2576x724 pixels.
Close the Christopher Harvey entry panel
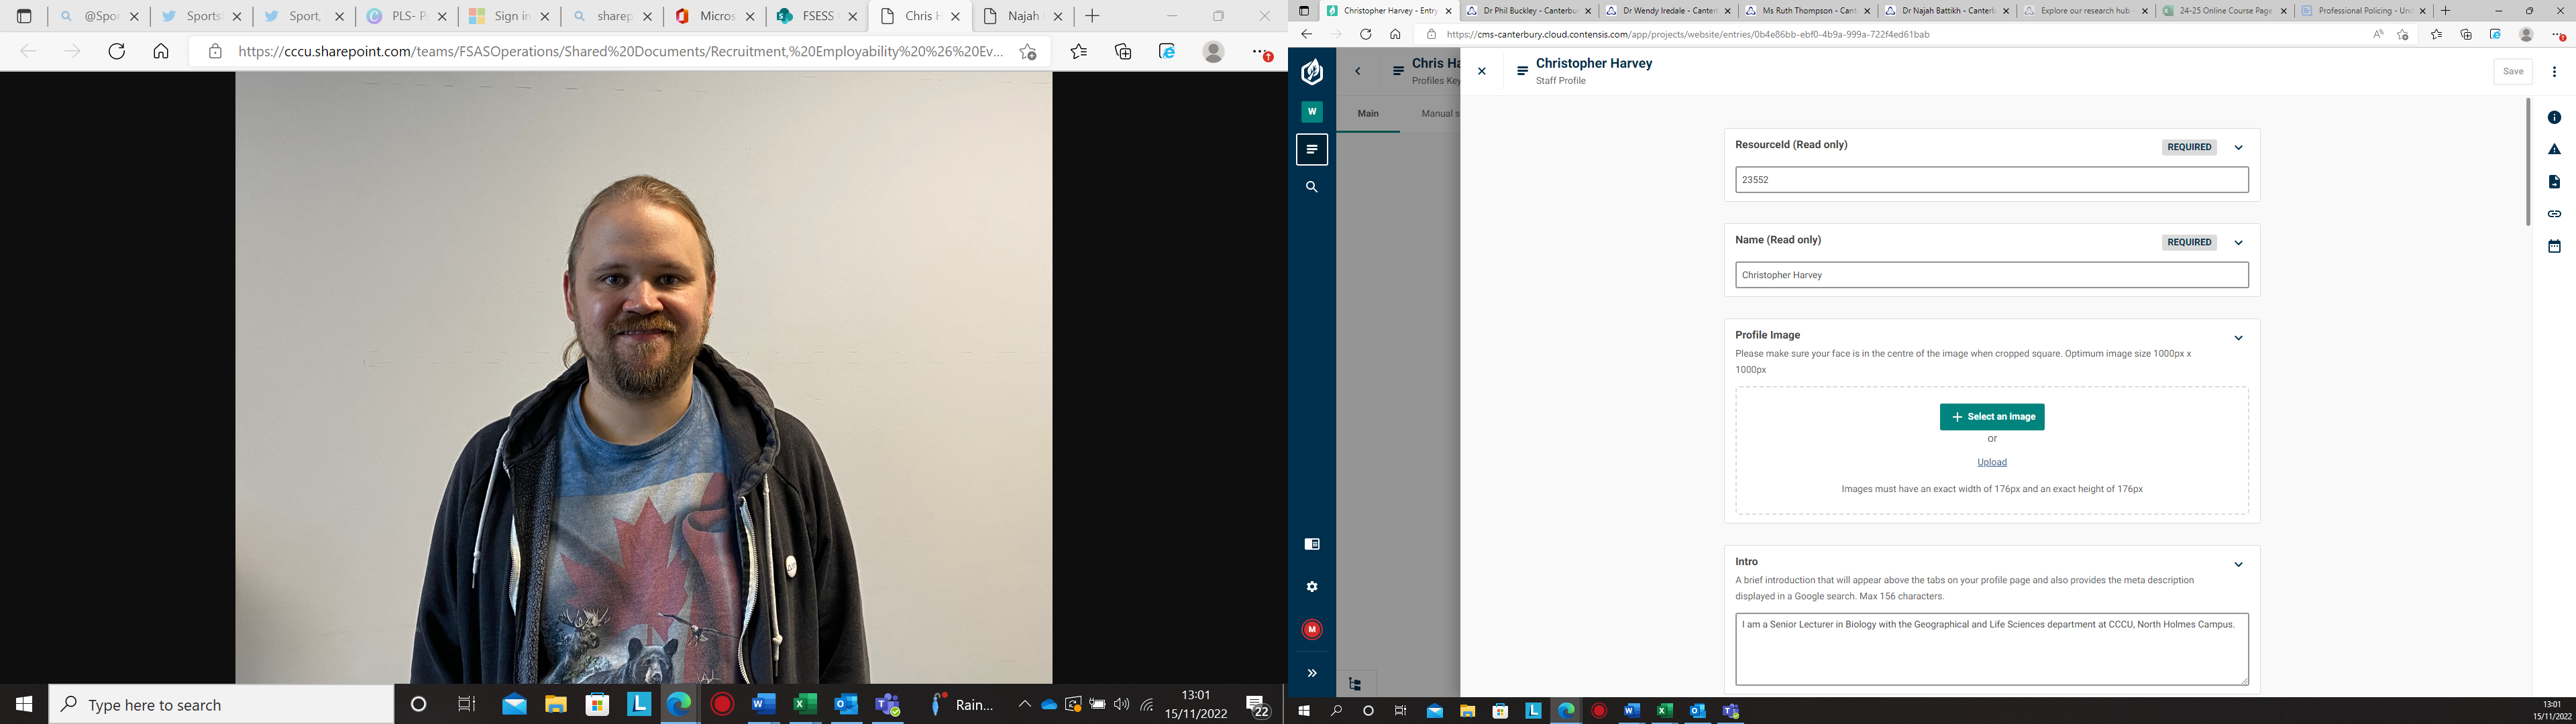tap(1482, 71)
